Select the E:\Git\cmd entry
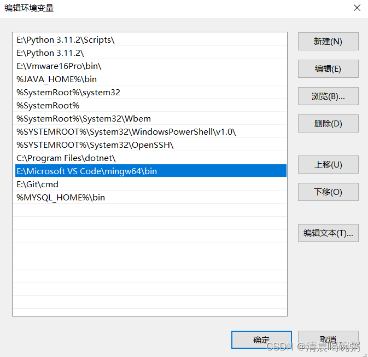The width and height of the screenshot is (368, 357). (151, 185)
